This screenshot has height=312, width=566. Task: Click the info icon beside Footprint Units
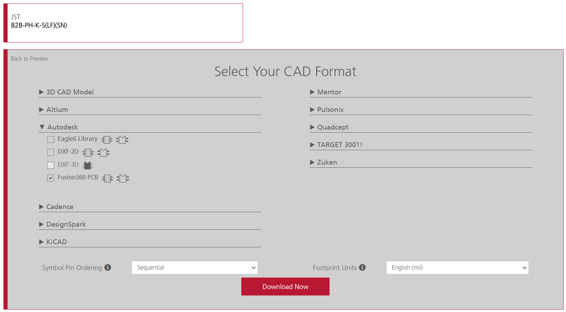(362, 268)
